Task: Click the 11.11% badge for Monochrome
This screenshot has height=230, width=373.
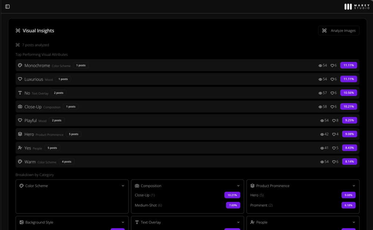Action: pyautogui.click(x=349, y=65)
